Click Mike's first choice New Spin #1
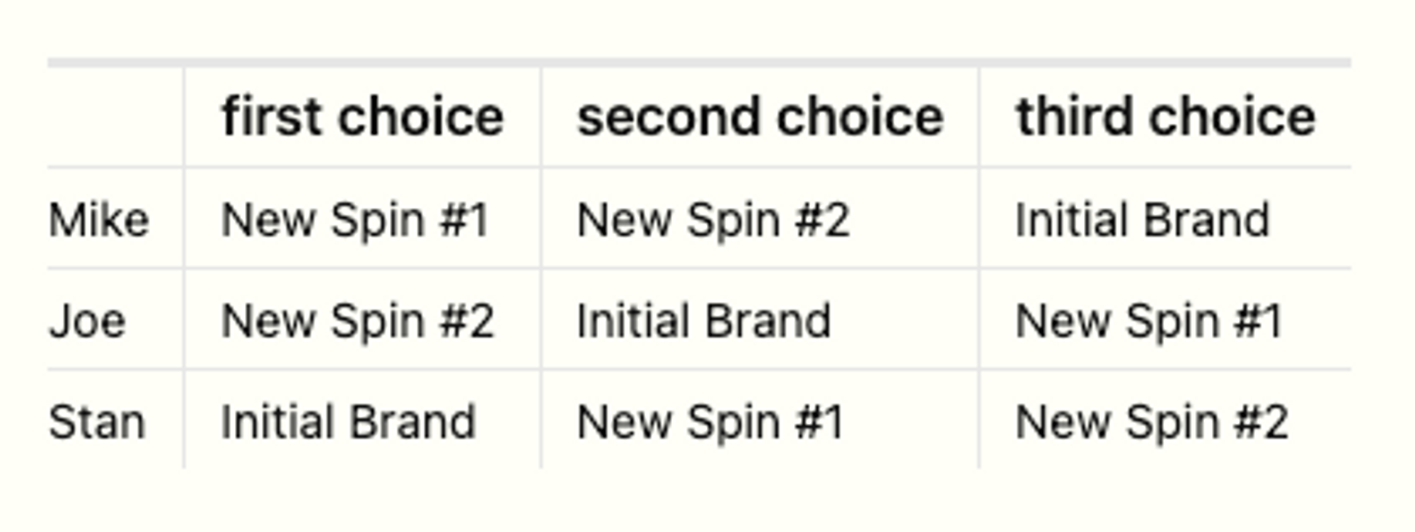1415x532 pixels. tap(355, 220)
